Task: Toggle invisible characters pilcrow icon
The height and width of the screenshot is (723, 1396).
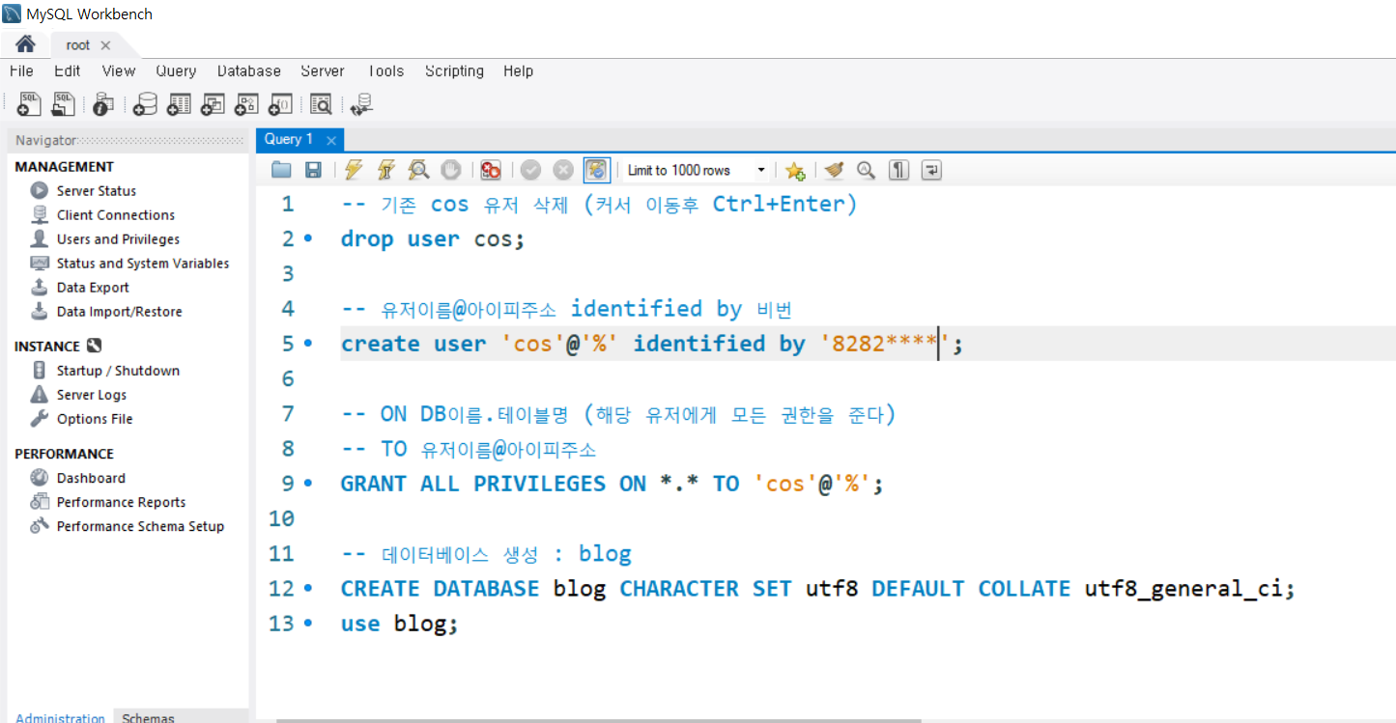Action: pyautogui.click(x=899, y=170)
